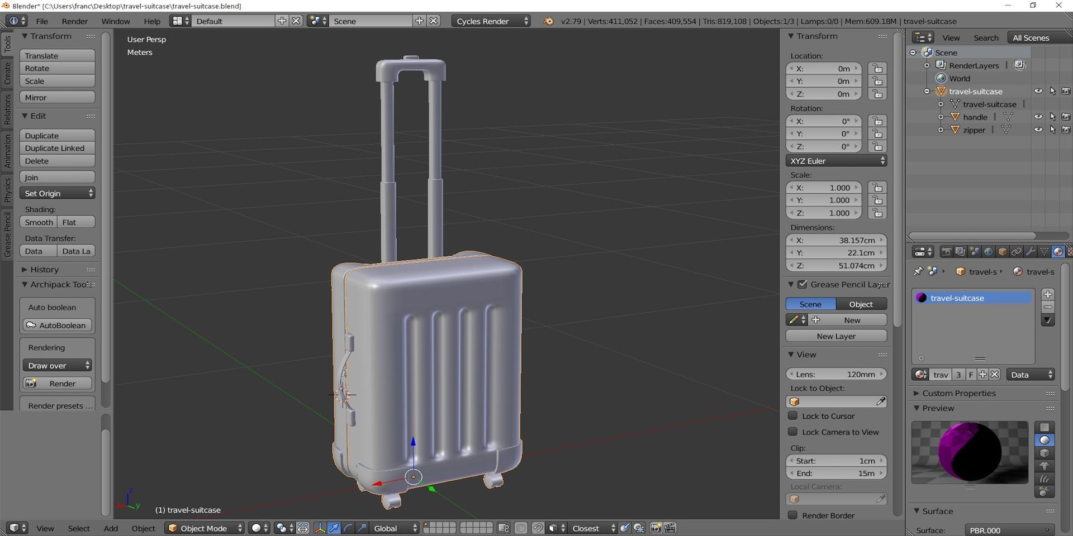The width and height of the screenshot is (1073, 536).
Task: Open the Cycles Render engine dropdown
Action: [491, 21]
